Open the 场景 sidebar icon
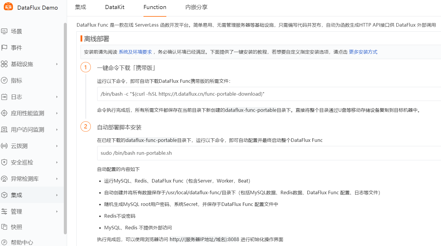Viewport: 441px width, 246px height. point(4,31)
